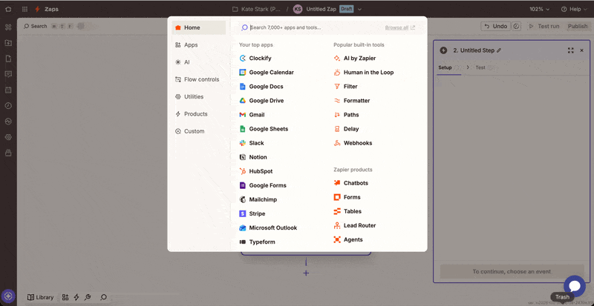Open the Flow controls category
594x306 pixels.
[x=201, y=79]
